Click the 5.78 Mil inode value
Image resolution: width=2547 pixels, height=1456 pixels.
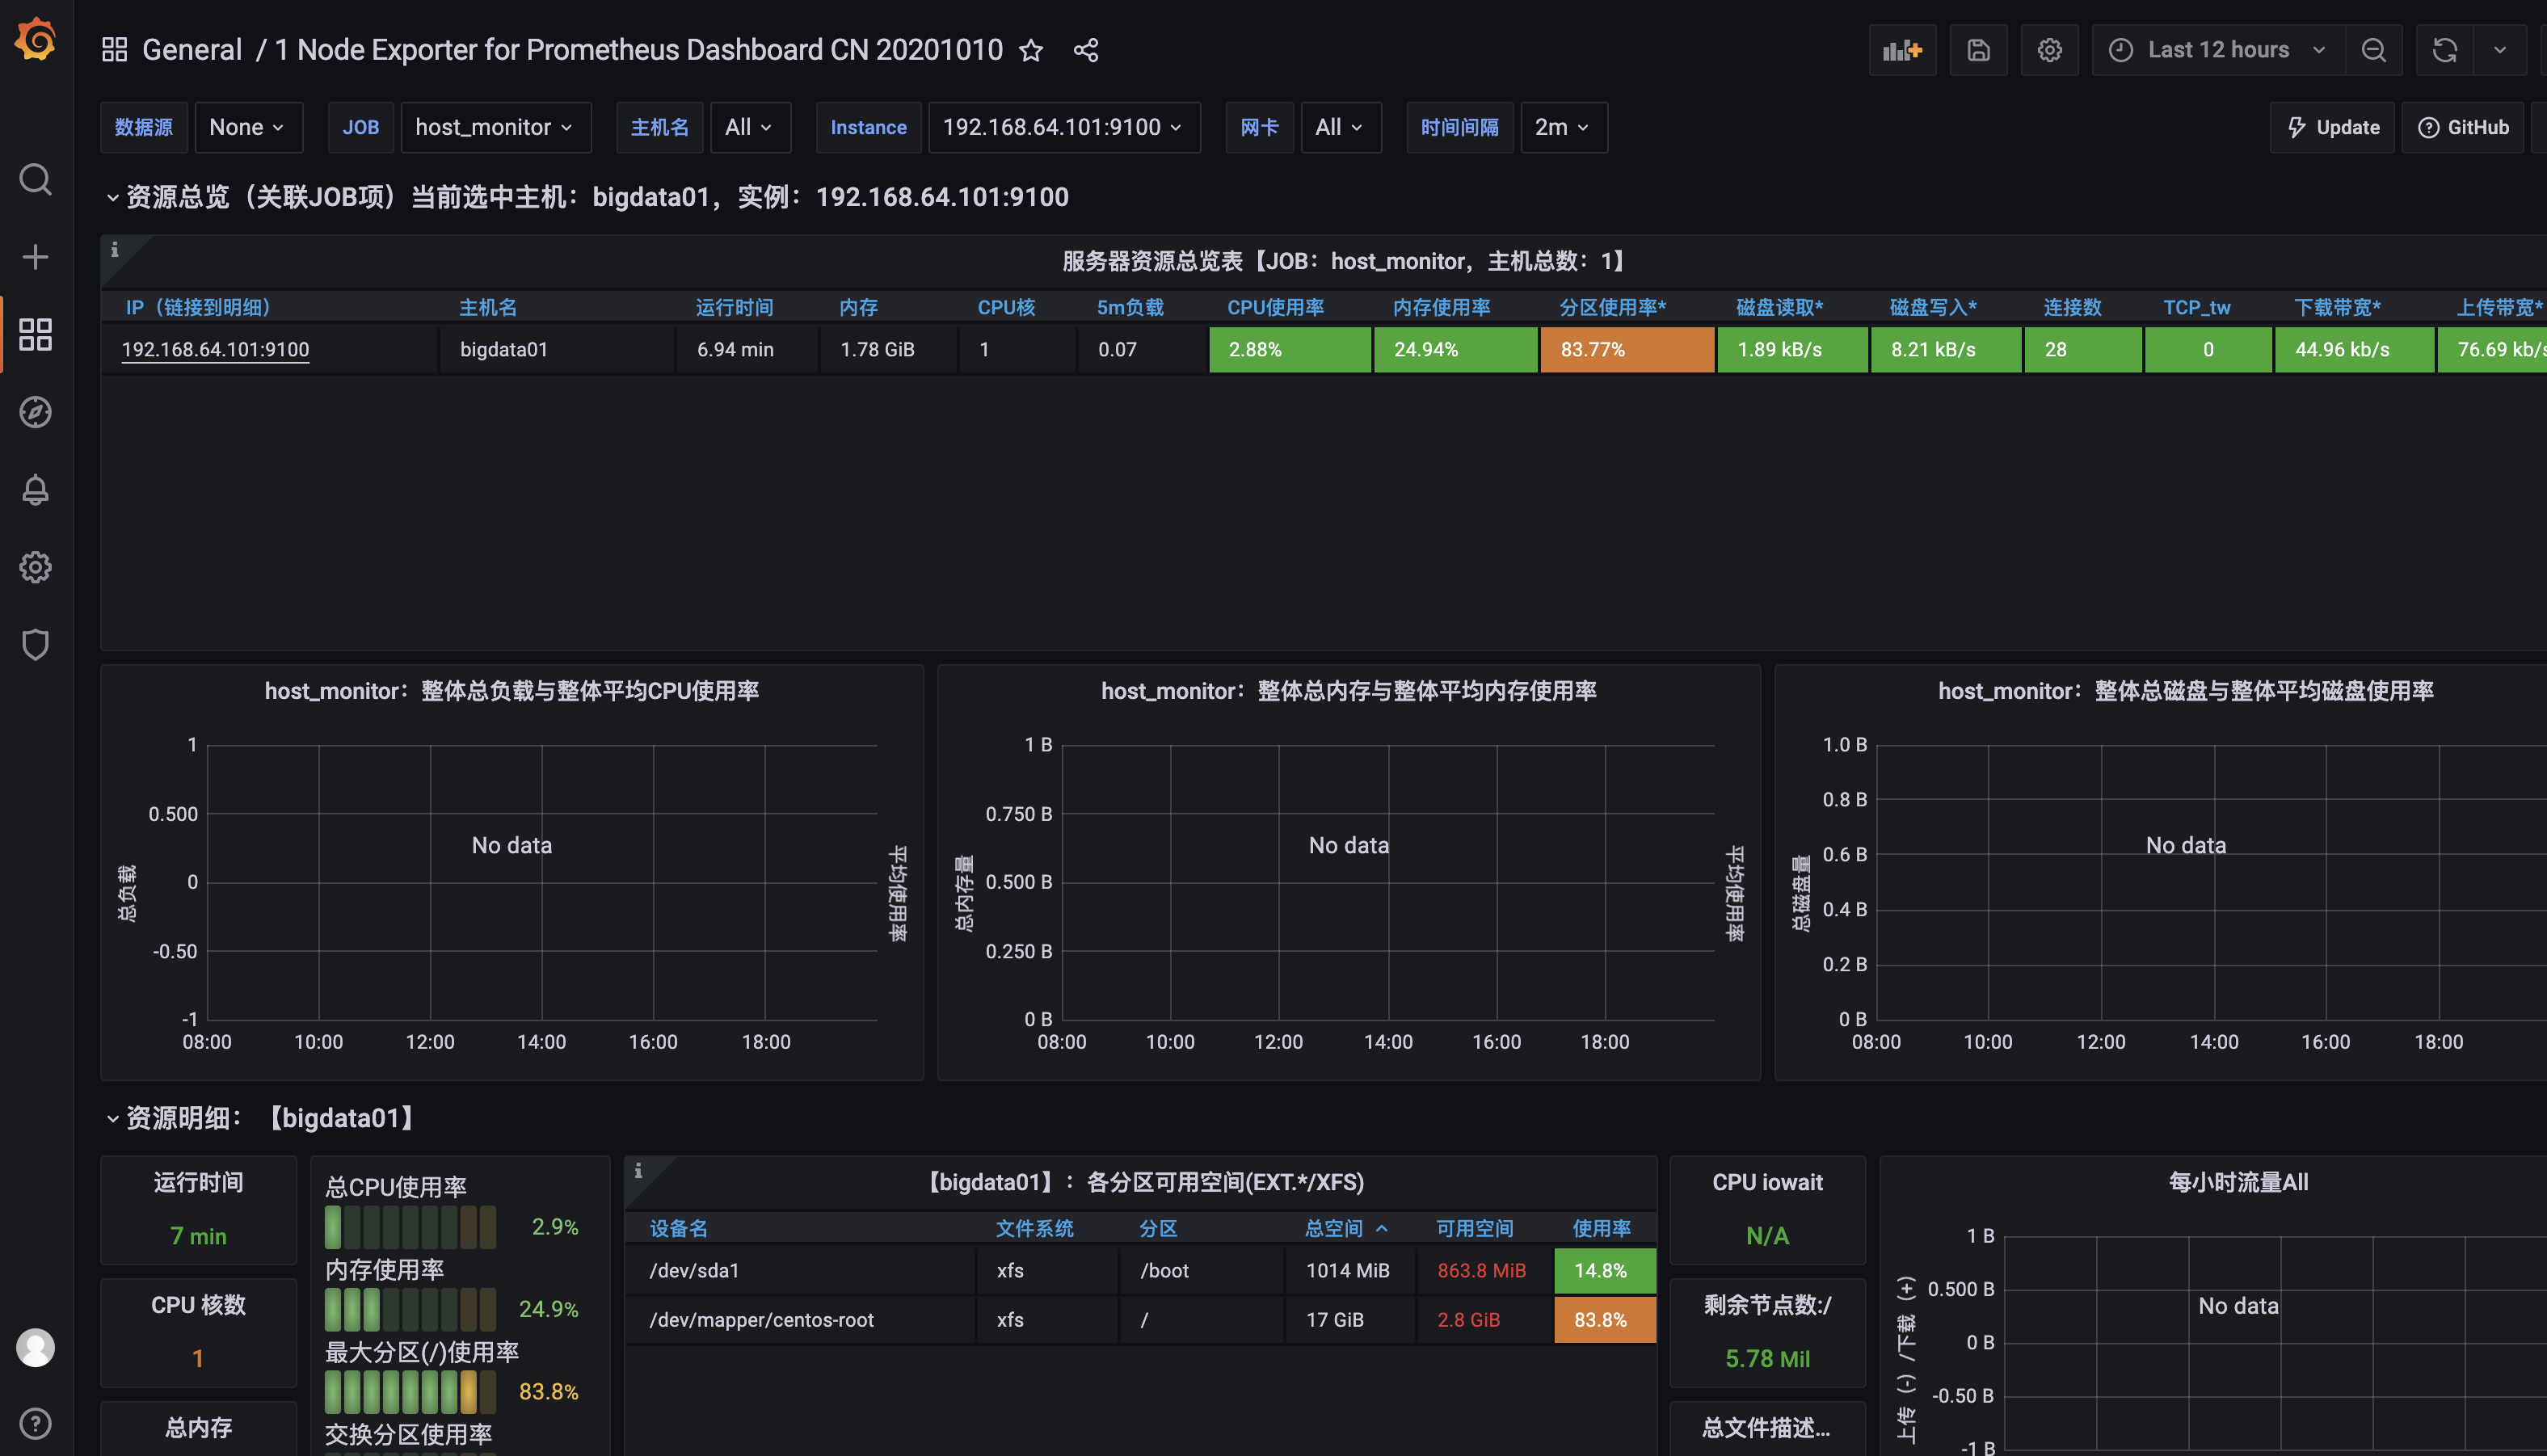[x=1767, y=1358]
